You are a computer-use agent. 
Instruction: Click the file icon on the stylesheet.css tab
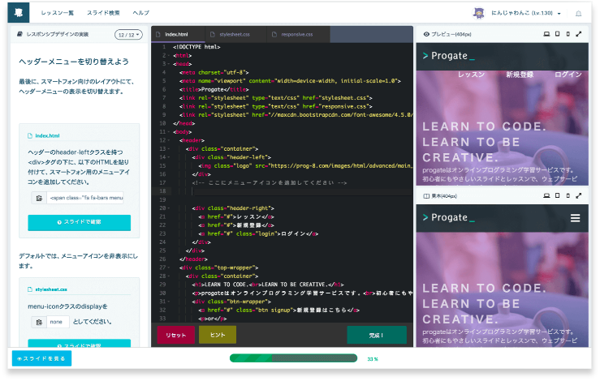click(213, 34)
